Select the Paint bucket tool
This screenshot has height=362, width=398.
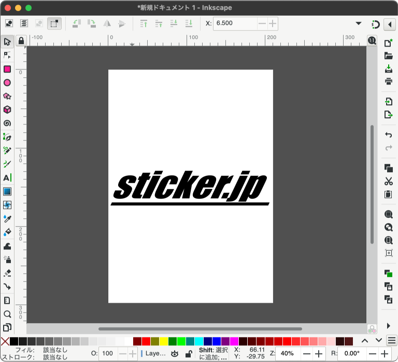pos(7,232)
